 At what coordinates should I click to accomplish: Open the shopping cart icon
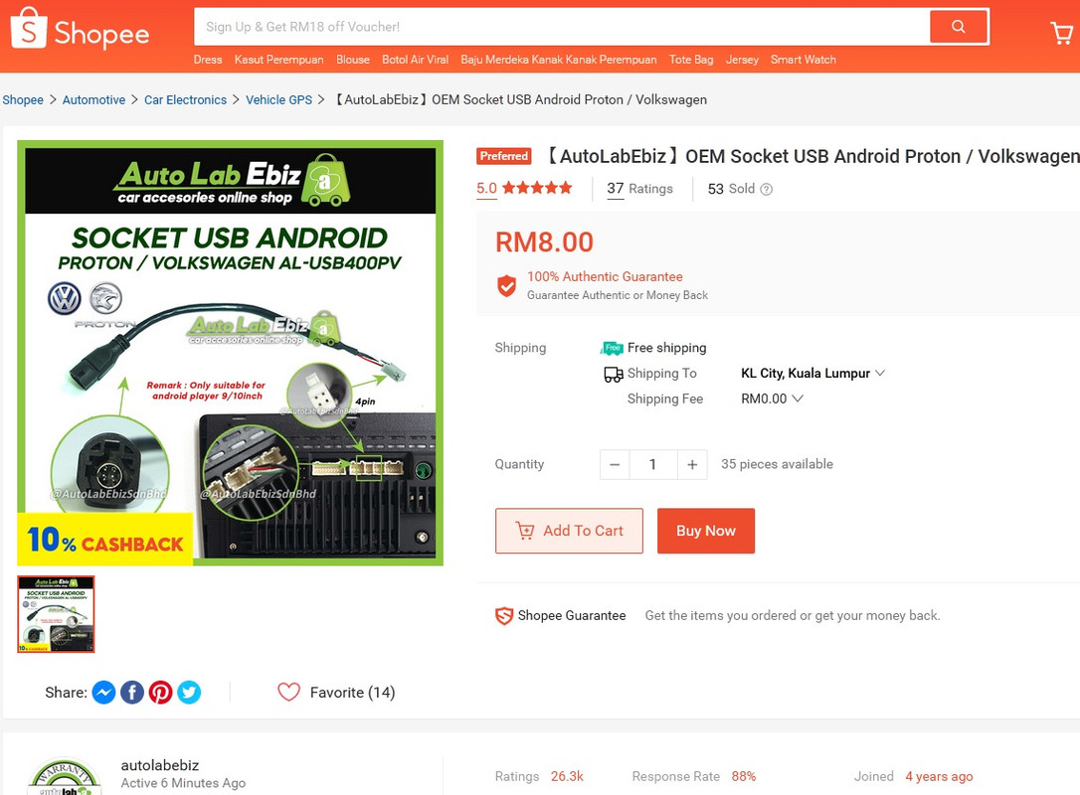point(1061,33)
